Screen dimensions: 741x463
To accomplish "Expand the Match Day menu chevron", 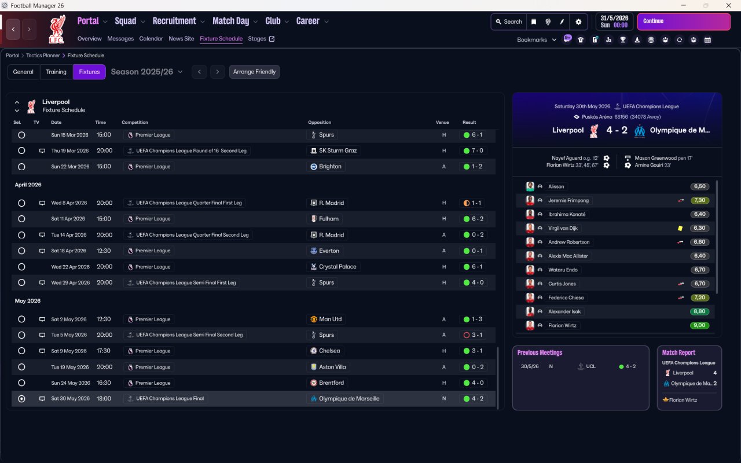I will (x=255, y=21).
